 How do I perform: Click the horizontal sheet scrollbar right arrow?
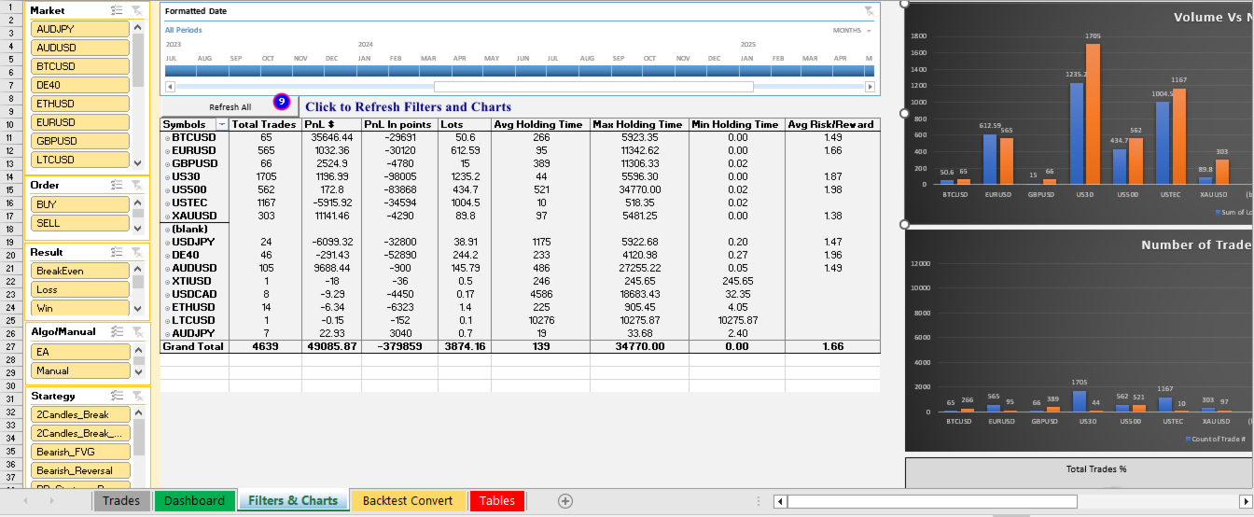click(1244, 501)
